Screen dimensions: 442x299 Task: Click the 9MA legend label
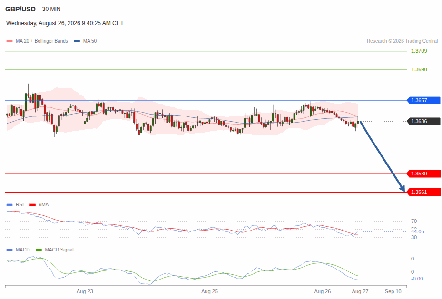[x=44, y=205]
